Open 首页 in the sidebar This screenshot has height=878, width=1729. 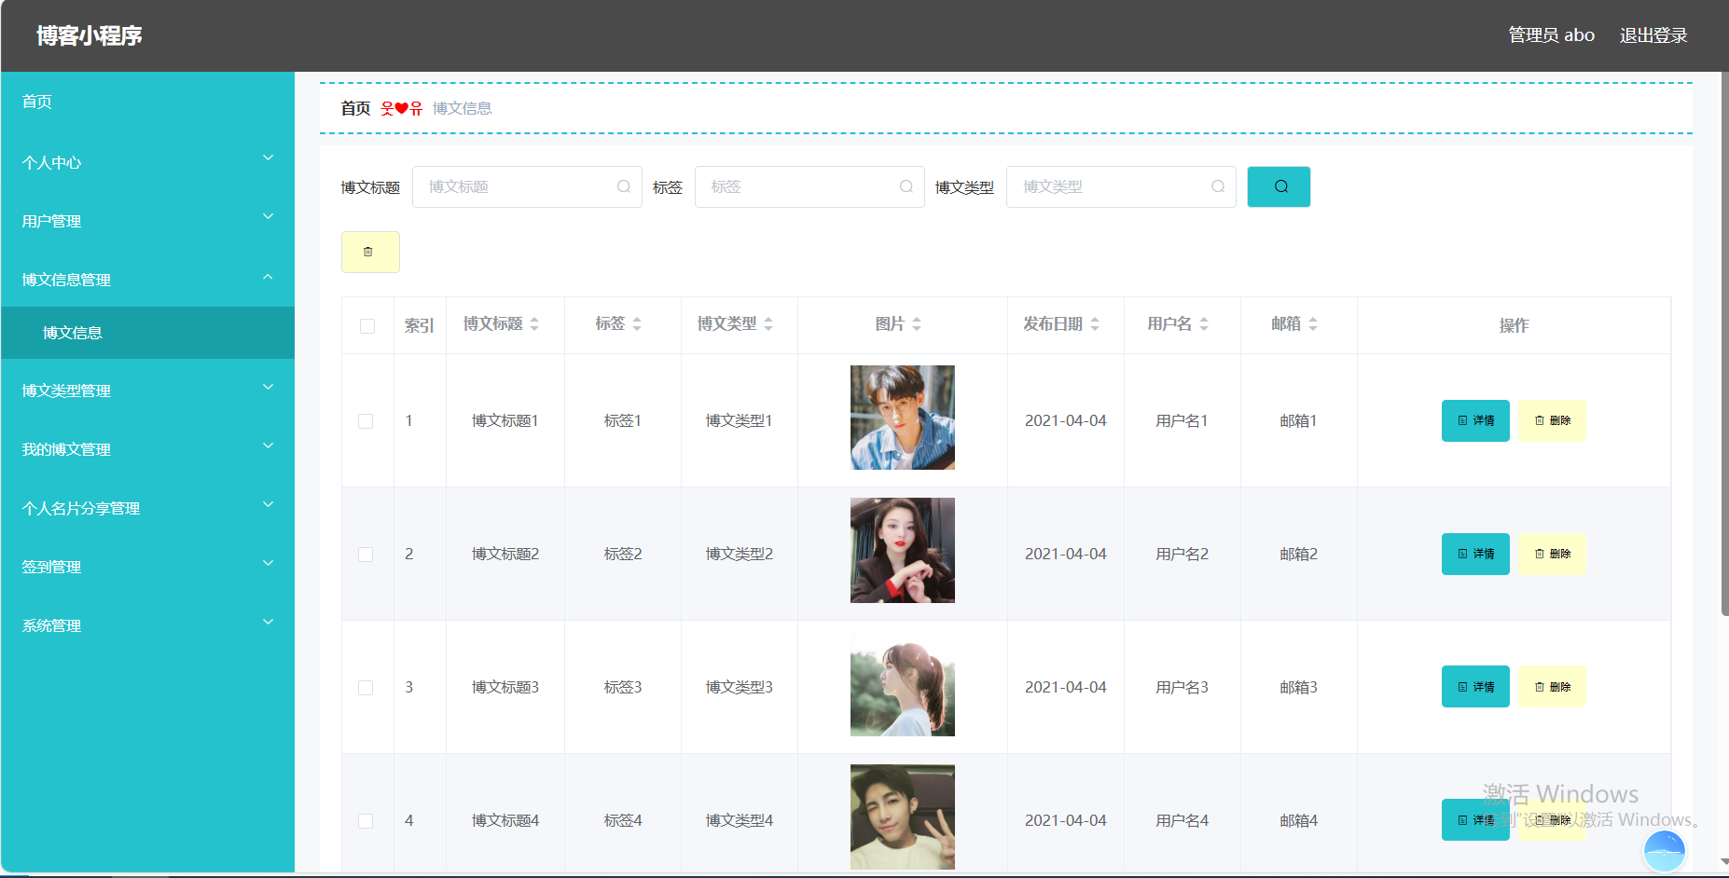tap(147, 102)
